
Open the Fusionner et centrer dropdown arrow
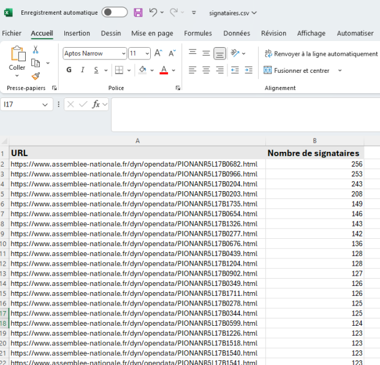tap(340, 70)
